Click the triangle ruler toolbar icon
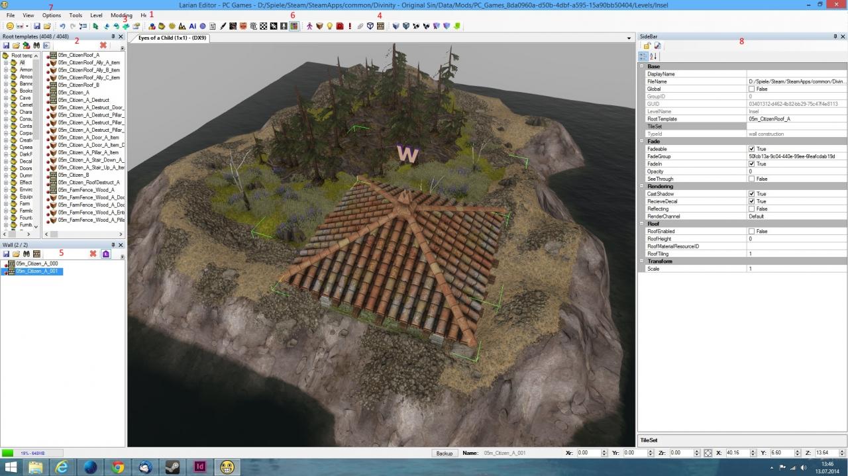848x476 pixels. pos(182,26)
